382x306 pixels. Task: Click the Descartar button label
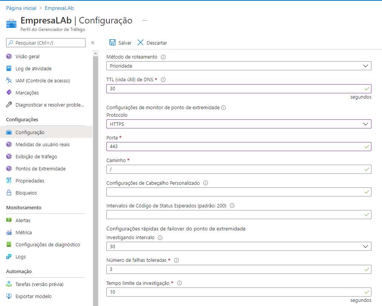pos(157,43)
